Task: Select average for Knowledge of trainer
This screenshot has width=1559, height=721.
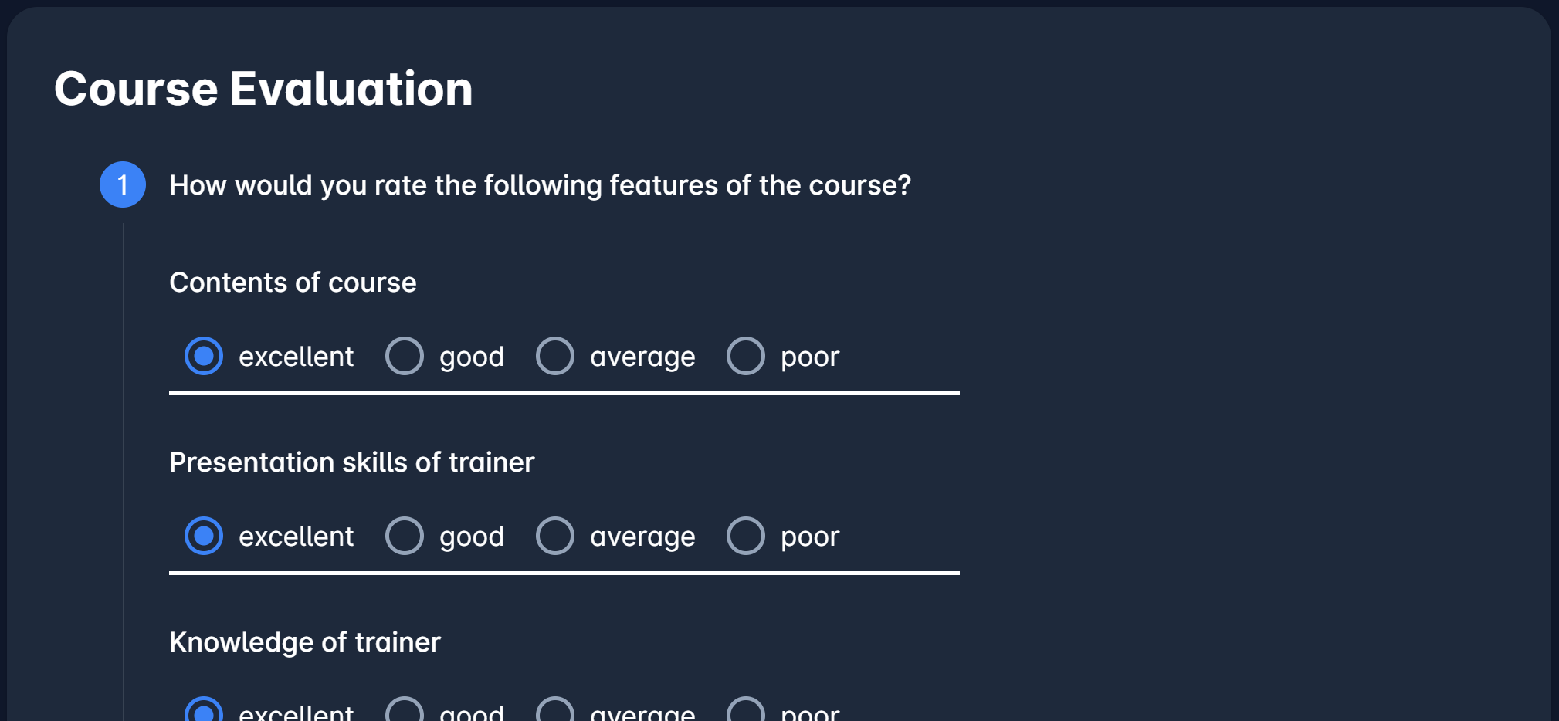Action: pyautogui.click(x=555, y=711)
